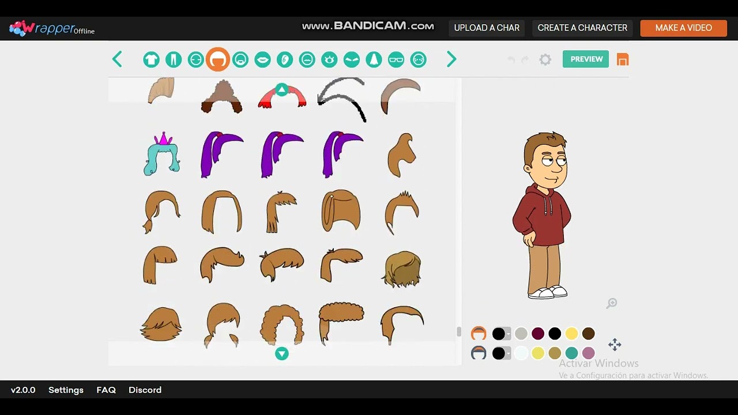Click the down arrow below hair list
Screen dimensions: 738x415
pos(281,353)
